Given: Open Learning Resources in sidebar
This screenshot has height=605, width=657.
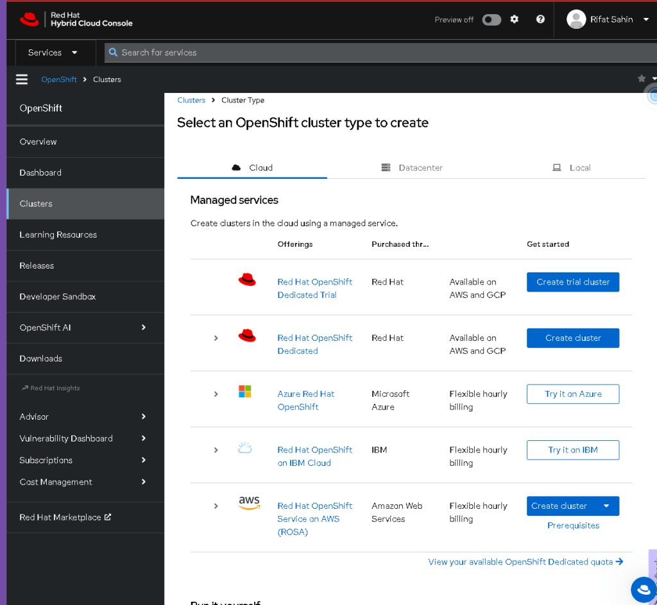Looking at the screenshot, I should [85, 235].
